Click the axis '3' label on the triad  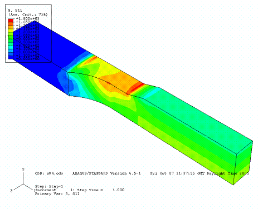pos(11,191)
